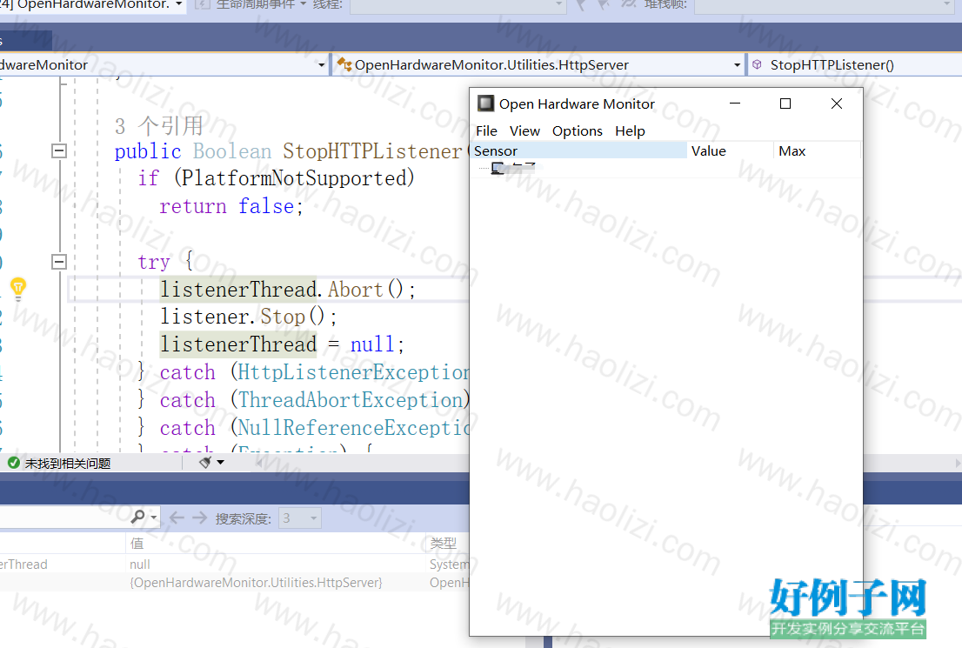Click the 类型 column header
This screenshot has width=962, height=648.
[x=443, y=543]
